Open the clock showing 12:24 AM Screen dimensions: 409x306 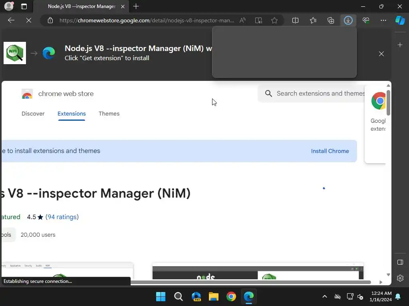[x=381, y=296]
